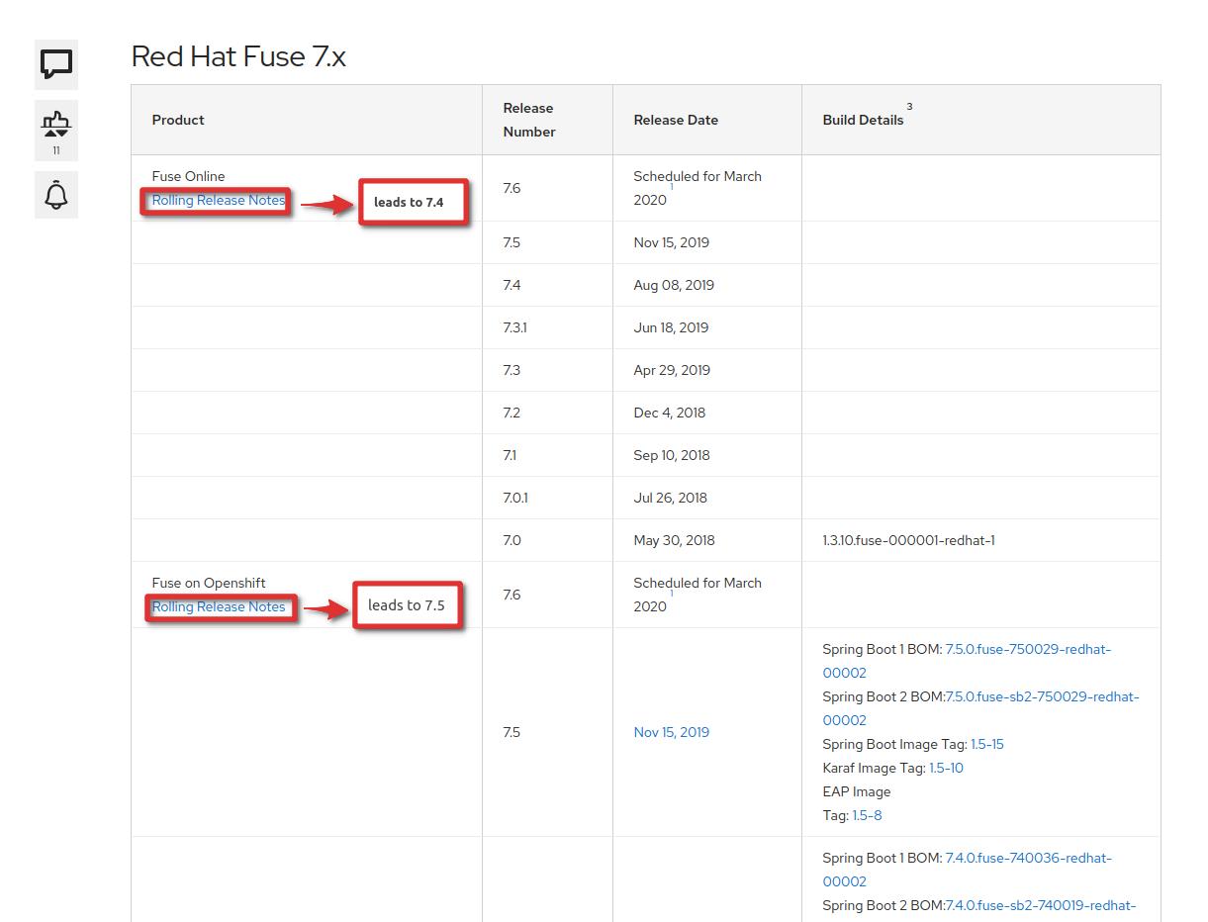The image size is (1208, 922).
Task: Click the Product column header
Action: [178, 120]
